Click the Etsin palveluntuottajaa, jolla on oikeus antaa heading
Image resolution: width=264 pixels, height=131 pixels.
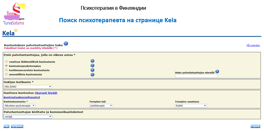pyautogui.click(x=39, y=55)
